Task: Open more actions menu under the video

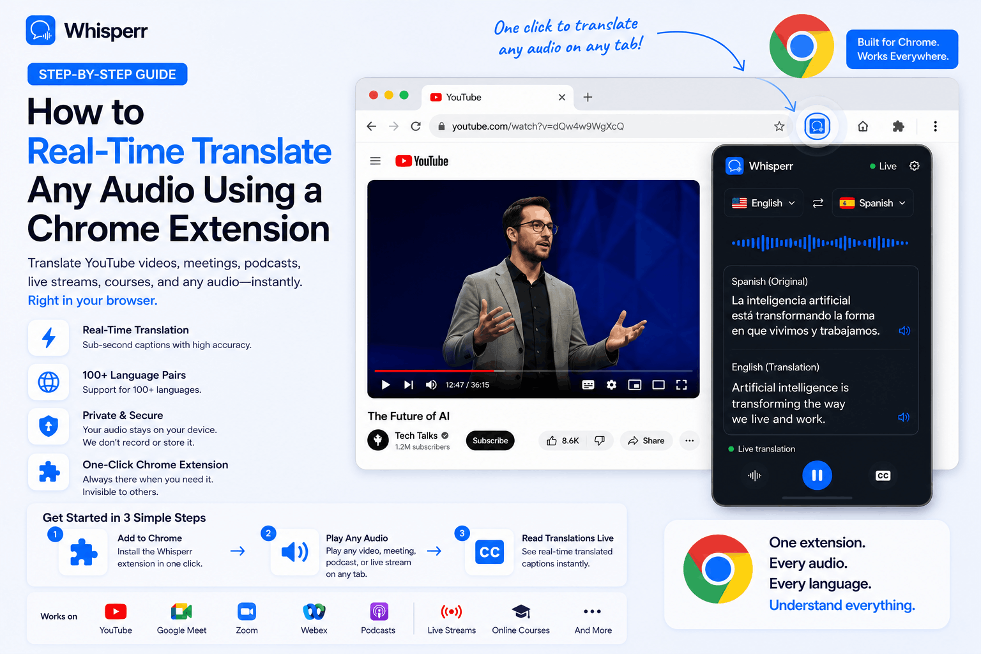Action: point(689,441)
